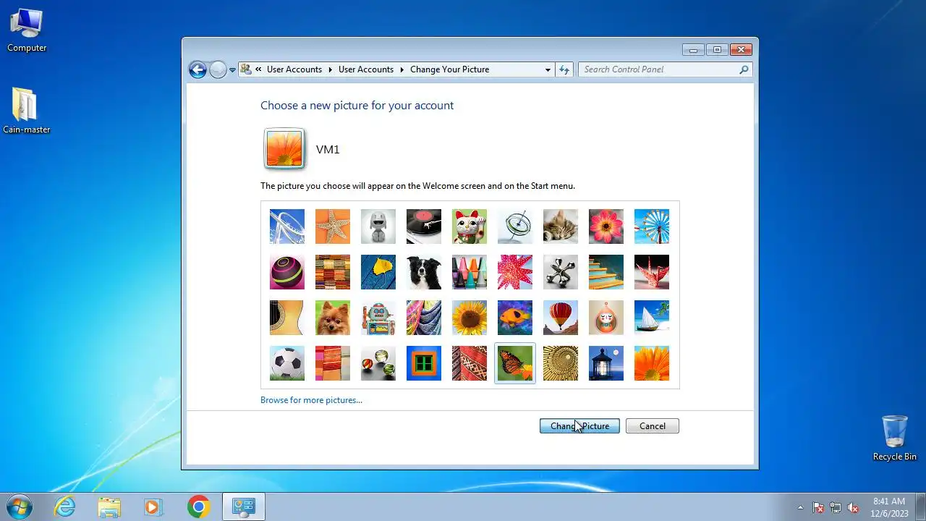Click Change Your Picture breadcrumb
This screenshot has width=926, height=521.
pos(449,69)
